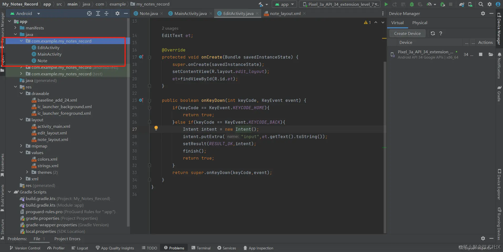Attach debugger to Android process icon
Viewport: 503px width, 252px height.
pyautogui.click(x=443, y=4)
